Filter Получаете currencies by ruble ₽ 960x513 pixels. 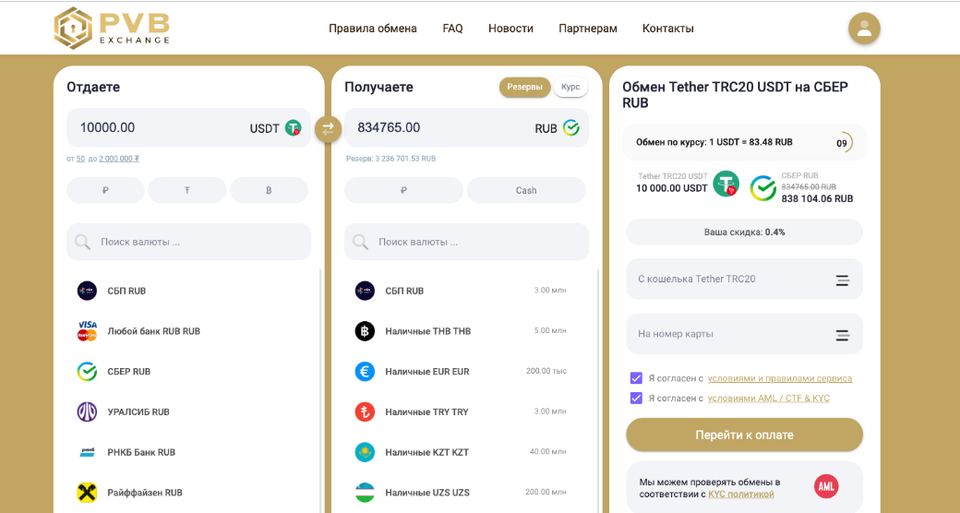tap(403, 190)
